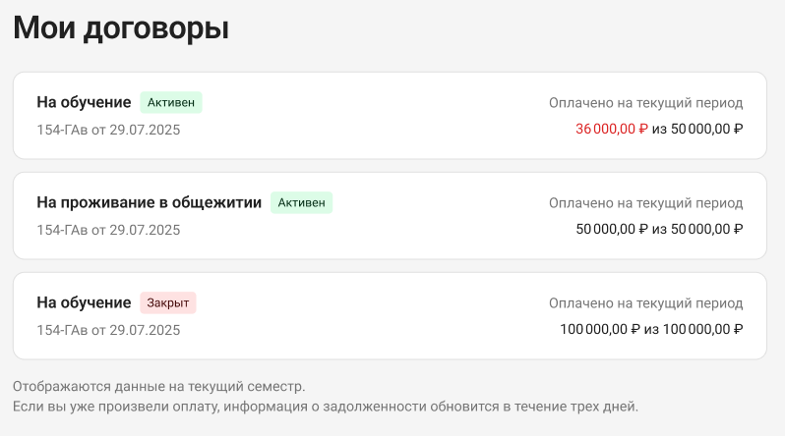785x436 pixels.
Task: Click the Отображаются данные на текущий семестр note
Action: (158, 387)
